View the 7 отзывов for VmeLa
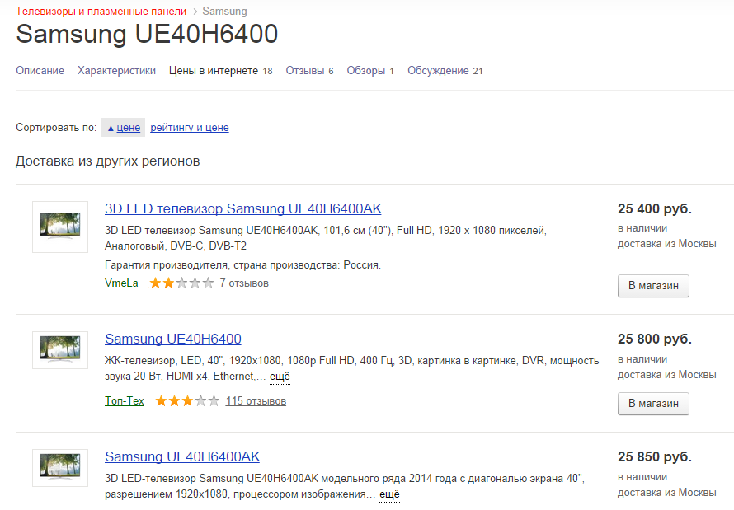 (x=243, y=283)
